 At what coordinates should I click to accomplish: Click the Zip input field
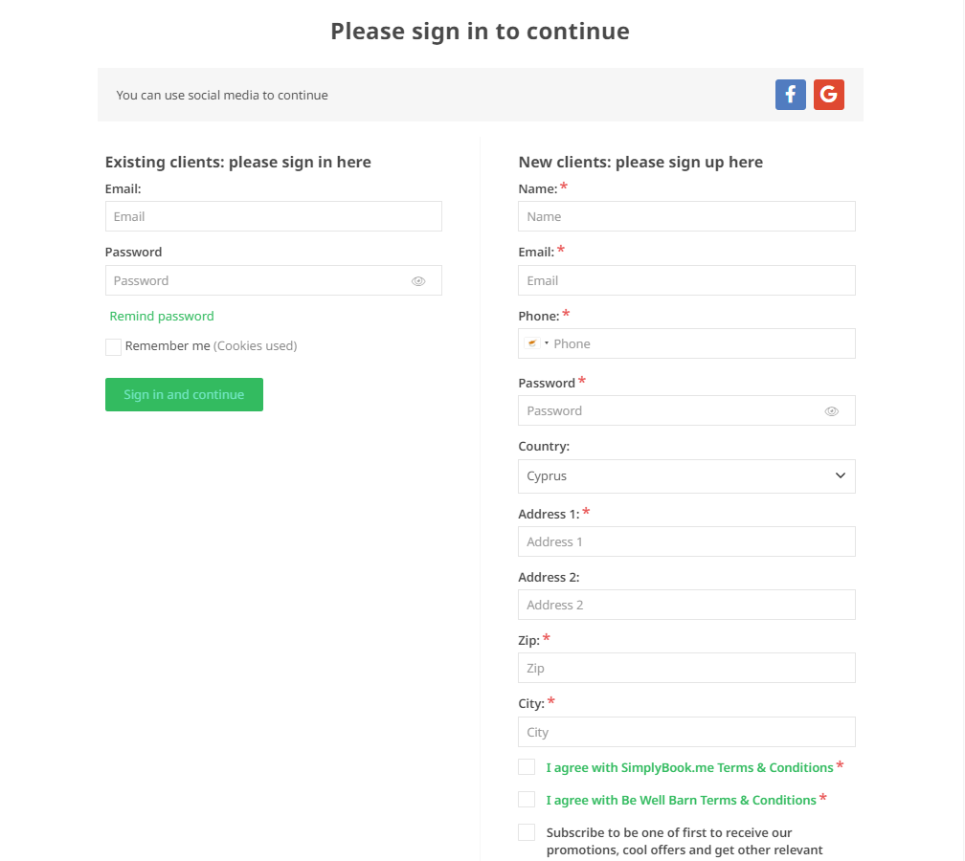click(x=686, y=668)
